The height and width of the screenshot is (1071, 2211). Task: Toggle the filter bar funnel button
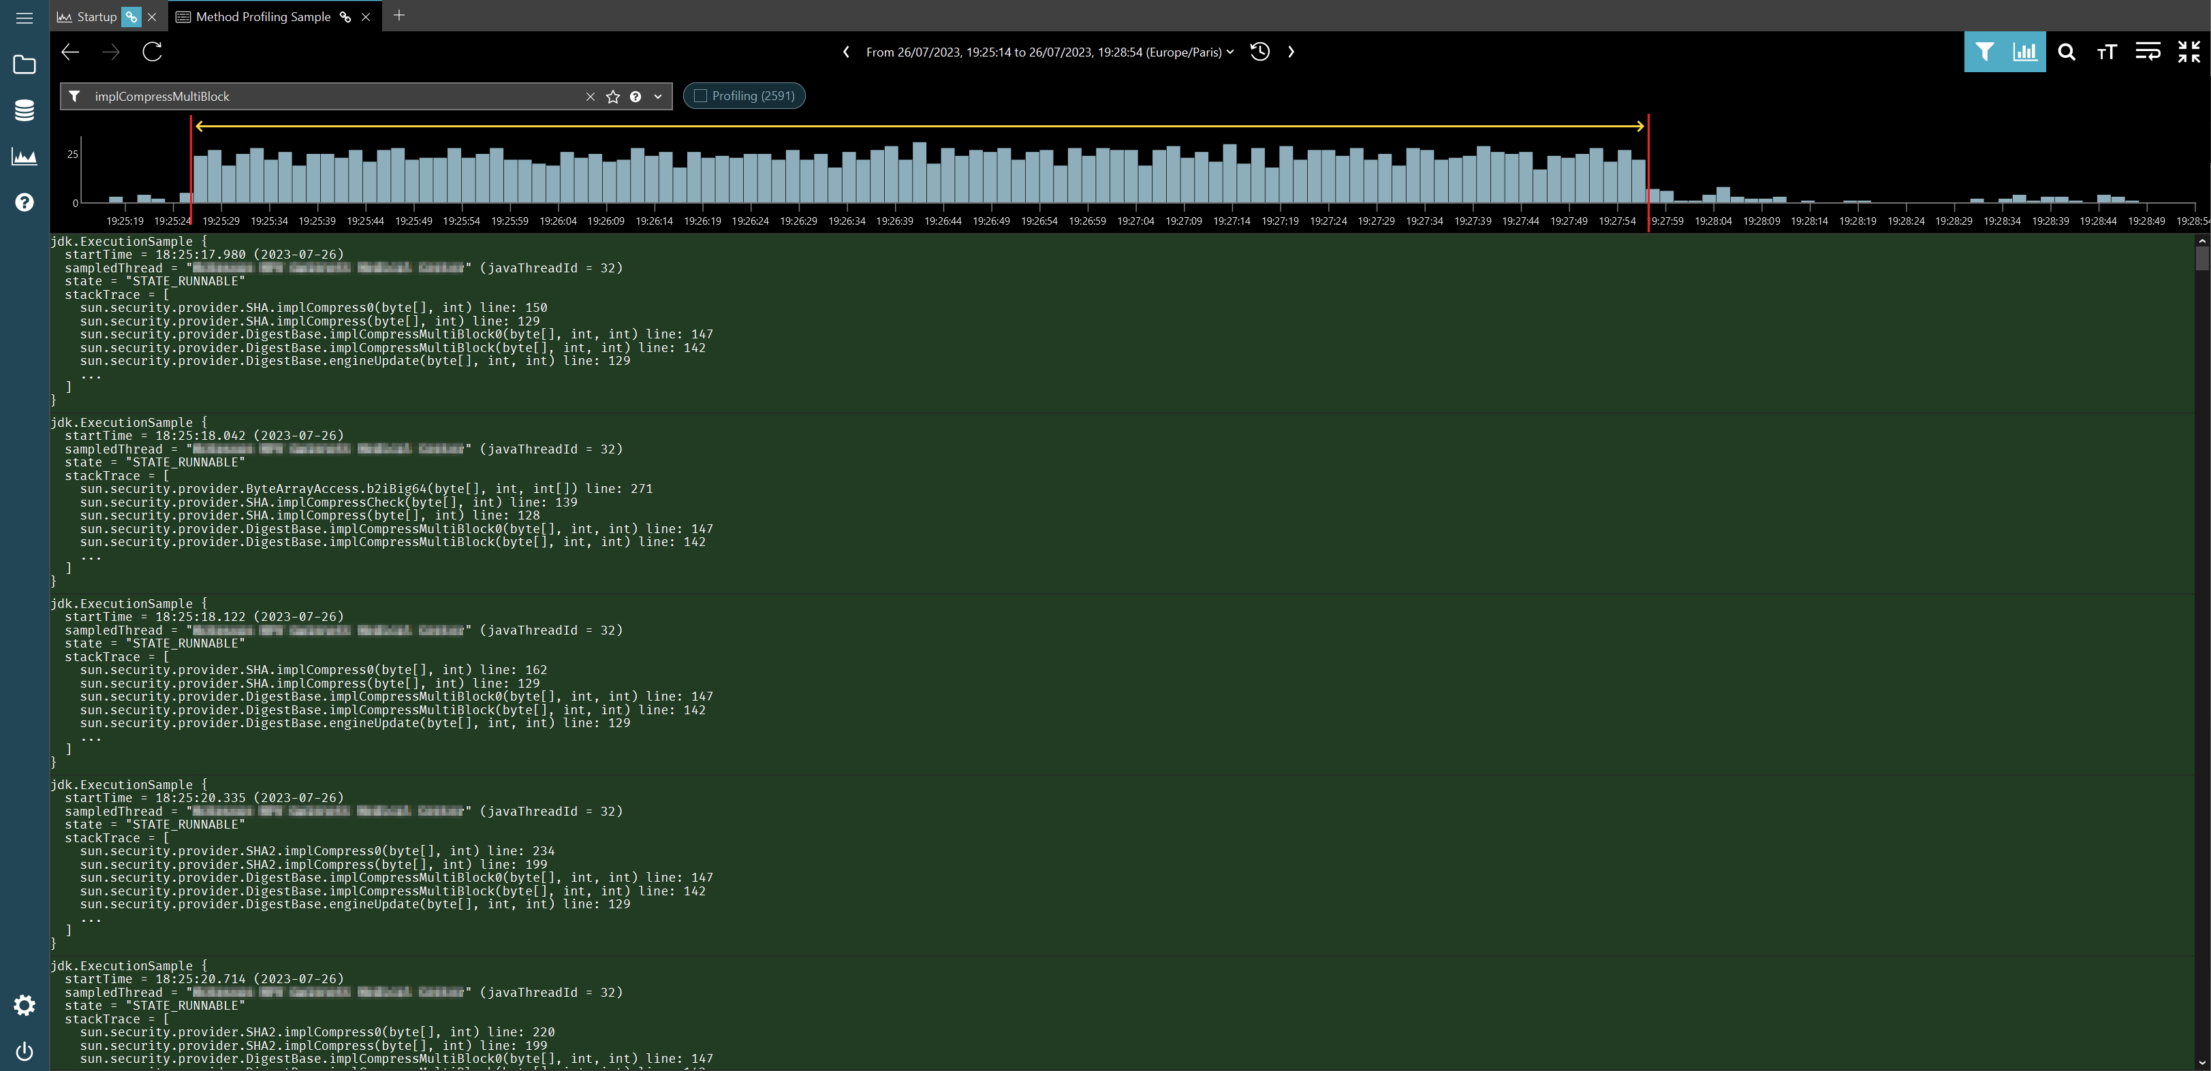[1983, 52]
